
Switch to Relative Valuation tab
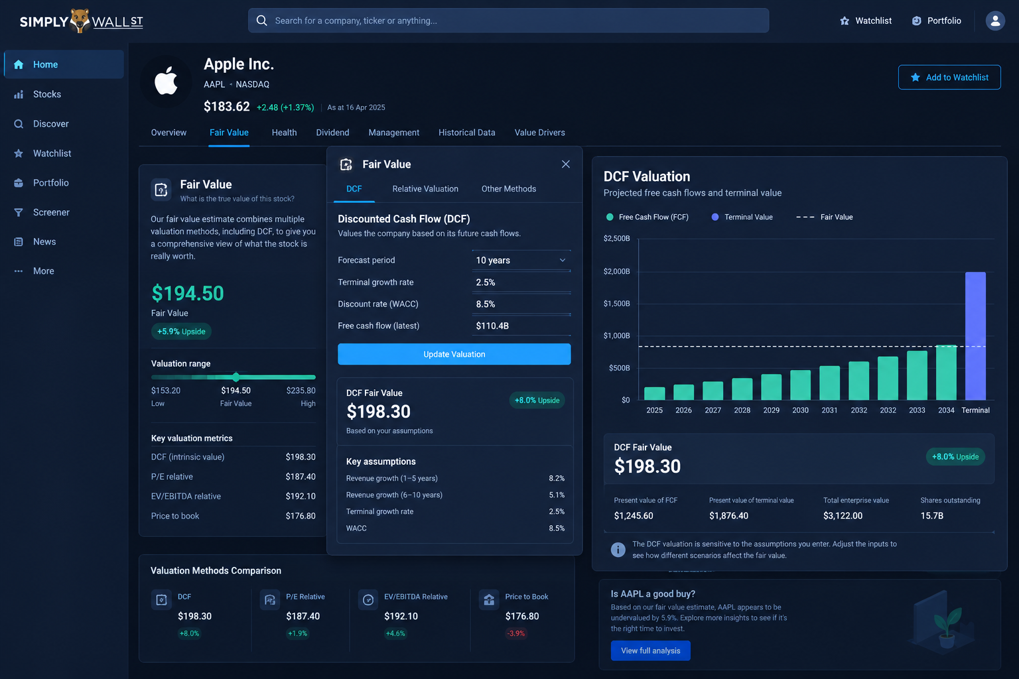pyautogui.click(x=425, y=189)
